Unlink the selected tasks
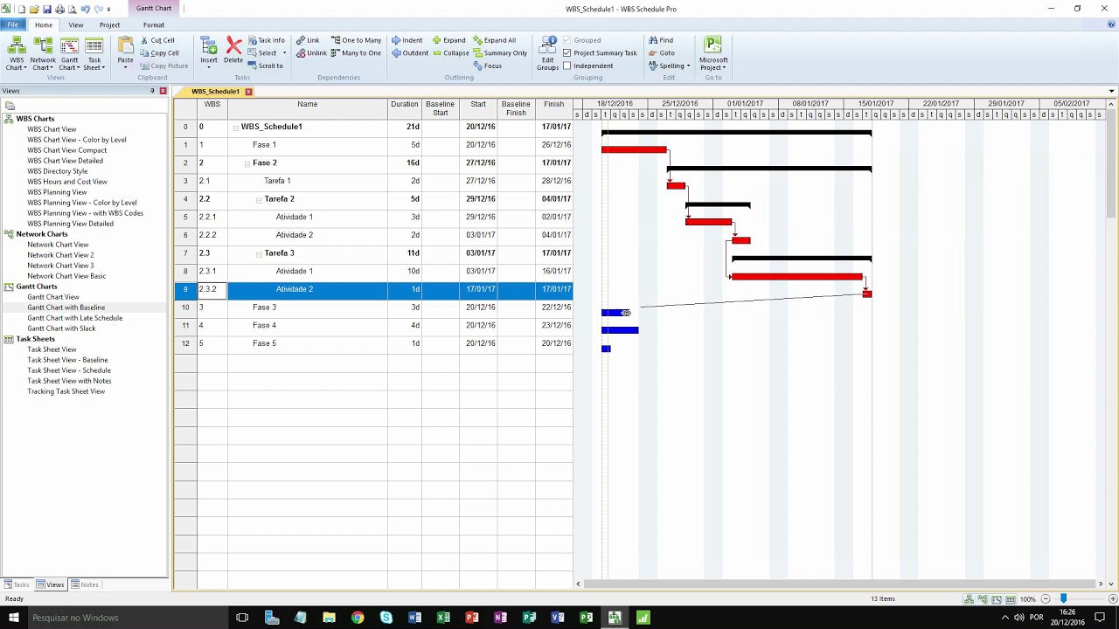 click(311, 53)
